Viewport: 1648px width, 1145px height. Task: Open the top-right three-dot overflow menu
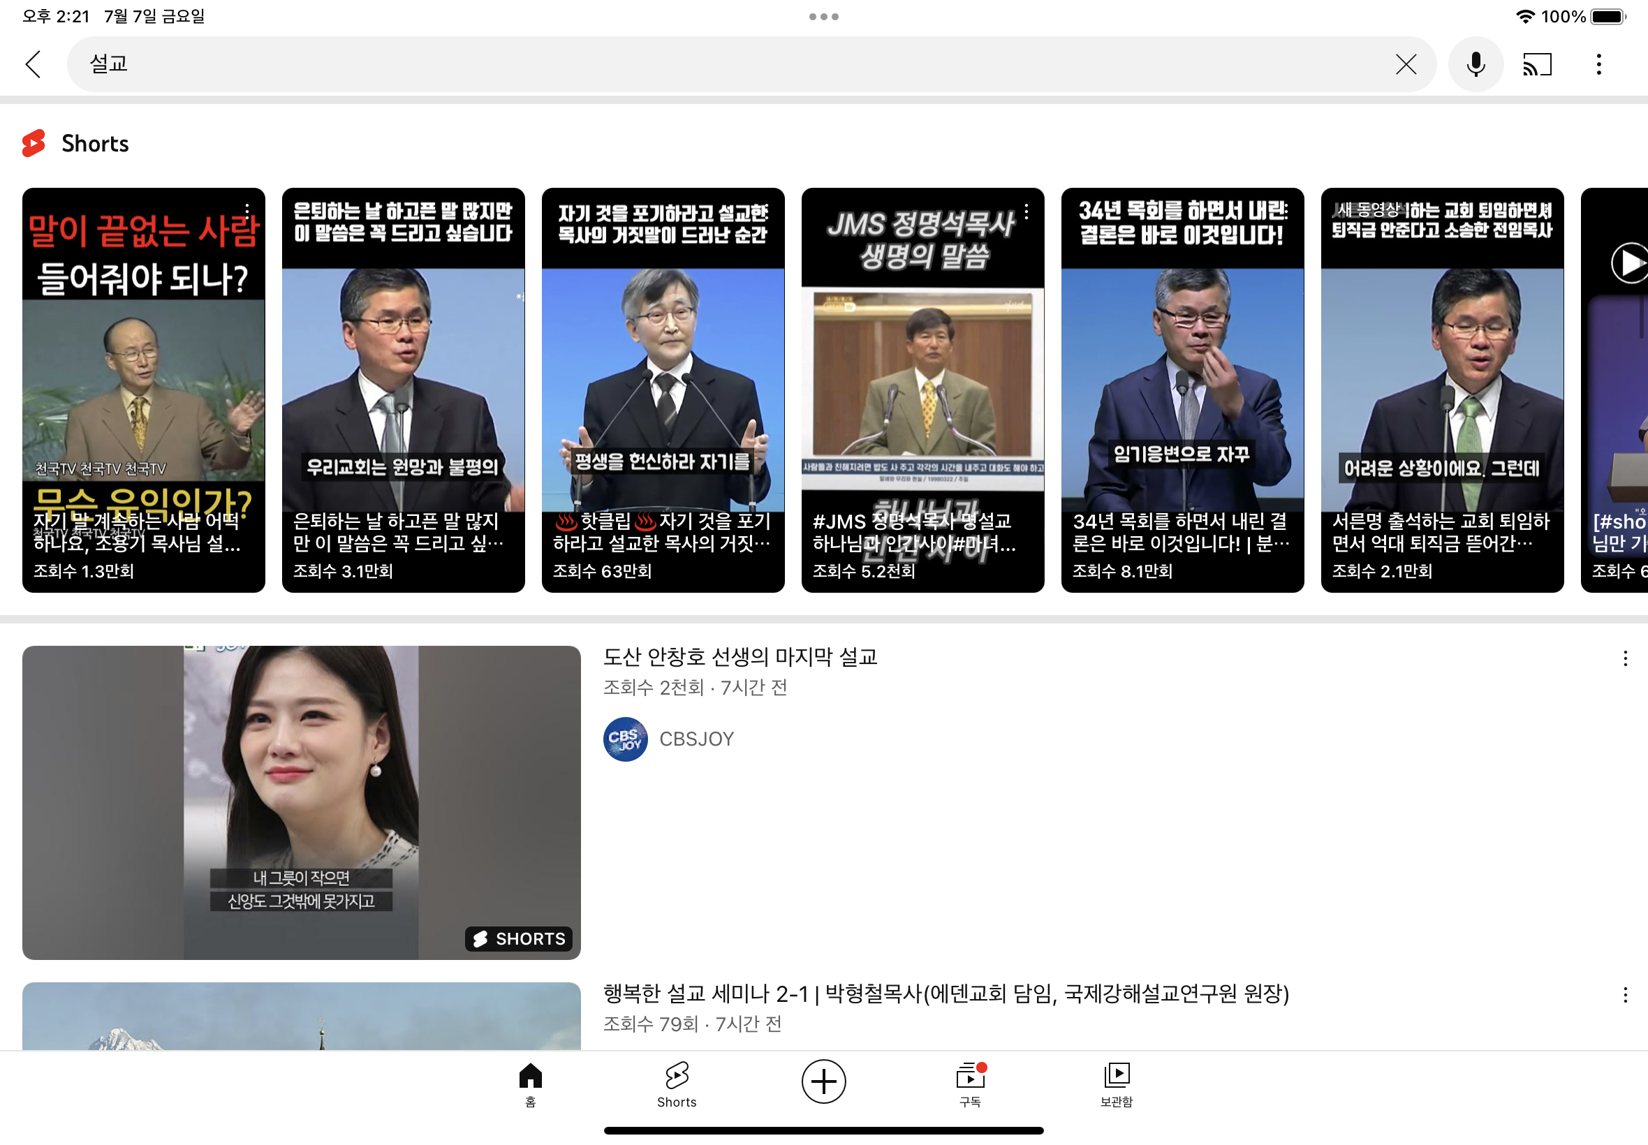tap(1598, 64)
